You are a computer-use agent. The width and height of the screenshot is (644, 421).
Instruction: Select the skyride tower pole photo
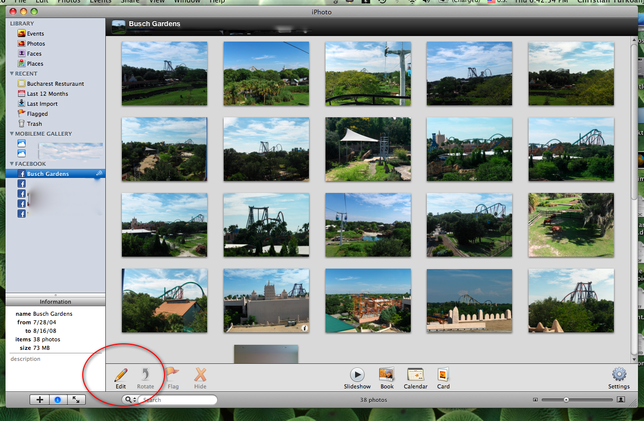point(368,73)
